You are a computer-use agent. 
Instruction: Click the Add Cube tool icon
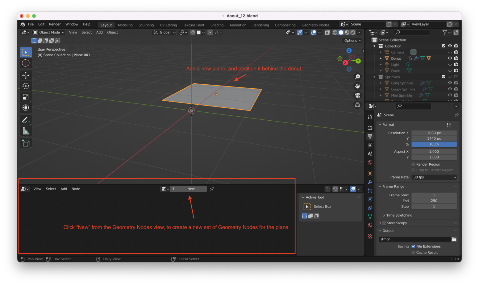click(x=26, y=143)
